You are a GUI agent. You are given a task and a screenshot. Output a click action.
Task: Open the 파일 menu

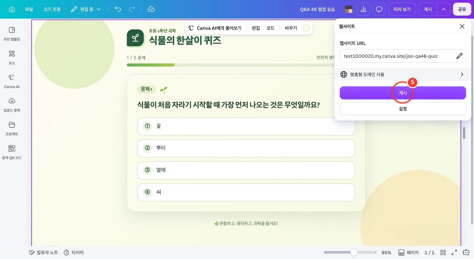point(29,9)
